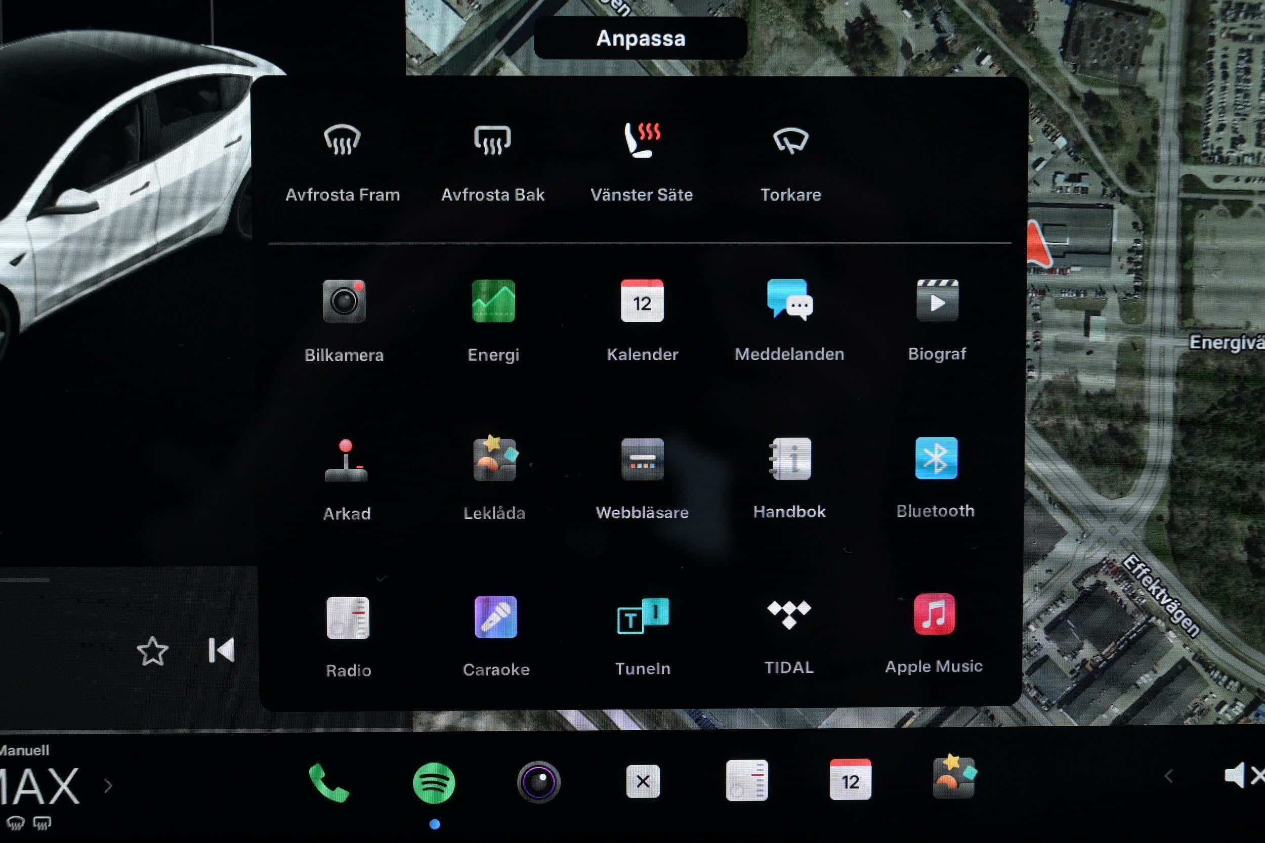1265x843 pixels.
Task: Open the Caraoke microphone app
Action: click(x=495, y=616)
